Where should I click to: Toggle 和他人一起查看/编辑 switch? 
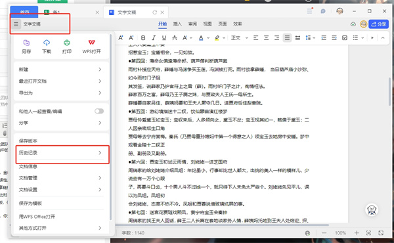click(x=99, y=111)
